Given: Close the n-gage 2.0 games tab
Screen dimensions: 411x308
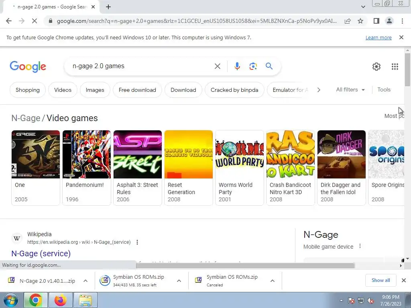Looking at the screenshot, I should (x=93, y=7).
